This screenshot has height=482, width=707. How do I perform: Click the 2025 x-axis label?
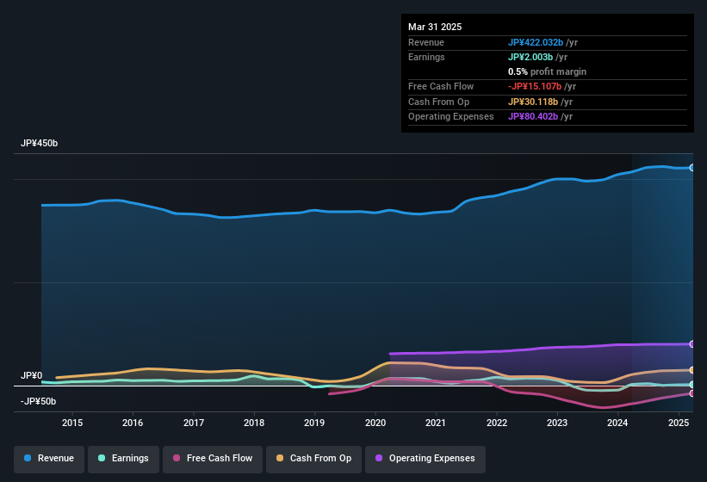[679, 423]
